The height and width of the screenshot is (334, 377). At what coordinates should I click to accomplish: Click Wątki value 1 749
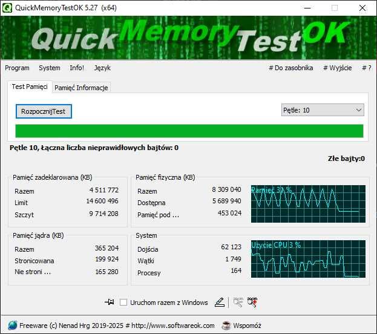(233, 259)
